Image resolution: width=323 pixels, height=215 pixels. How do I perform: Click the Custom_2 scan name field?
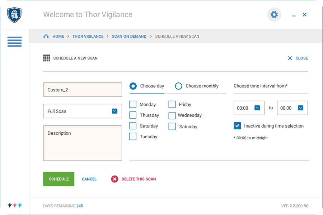click(83, 90)
